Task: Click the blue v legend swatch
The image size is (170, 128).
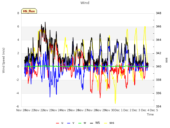Action: [x=69, y=123]
